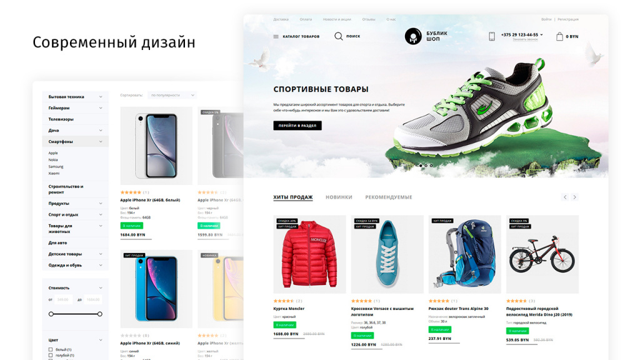The height and width of the screenshot is (360, 640).
Task: Click the right handle of price slider
Action: 99,314
